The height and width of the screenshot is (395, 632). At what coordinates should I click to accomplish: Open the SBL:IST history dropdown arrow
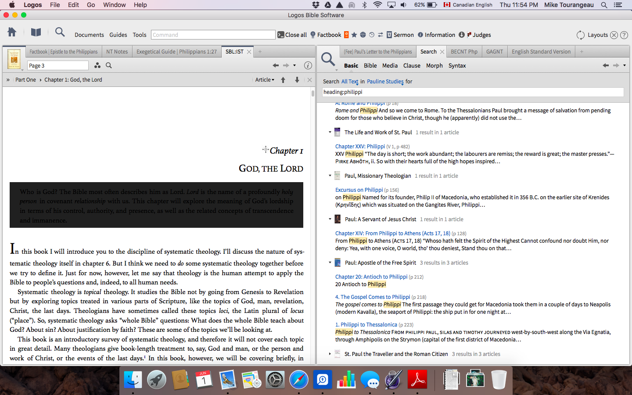294,65
